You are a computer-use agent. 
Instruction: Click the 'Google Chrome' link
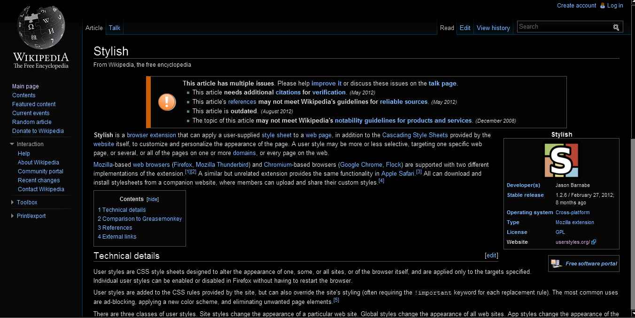click(x=361, y=165)
